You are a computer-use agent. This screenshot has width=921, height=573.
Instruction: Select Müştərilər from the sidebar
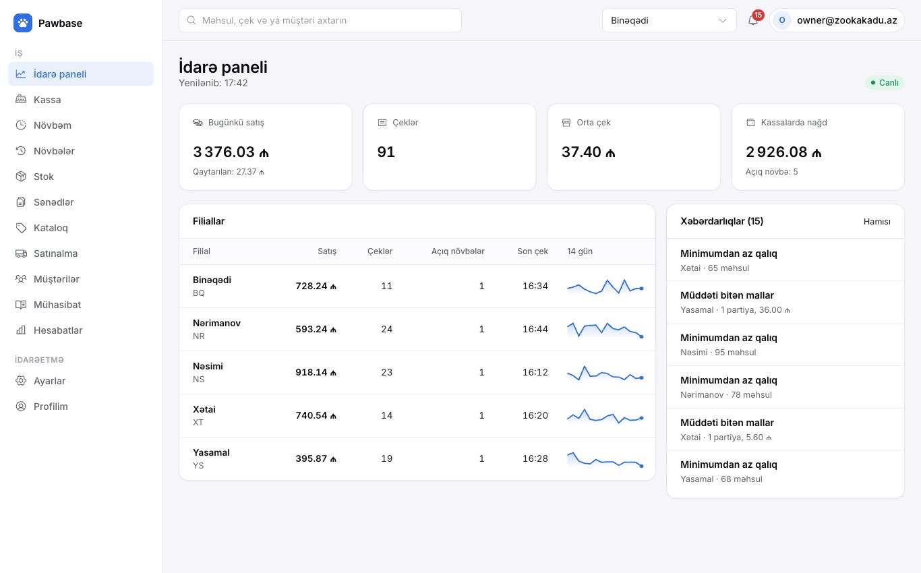[x=81, y=279]
